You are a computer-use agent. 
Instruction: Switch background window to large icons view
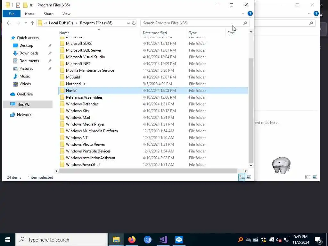tap(315, 177)
